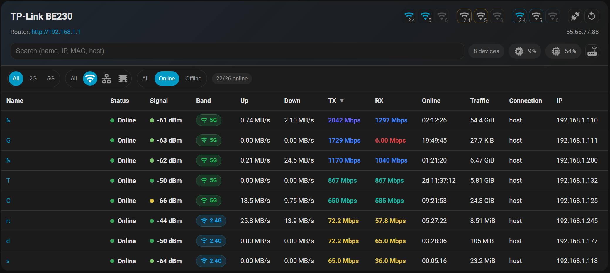Open router link http://192.168.1.1
Screen dimensions: 610x273
point(56,32)
